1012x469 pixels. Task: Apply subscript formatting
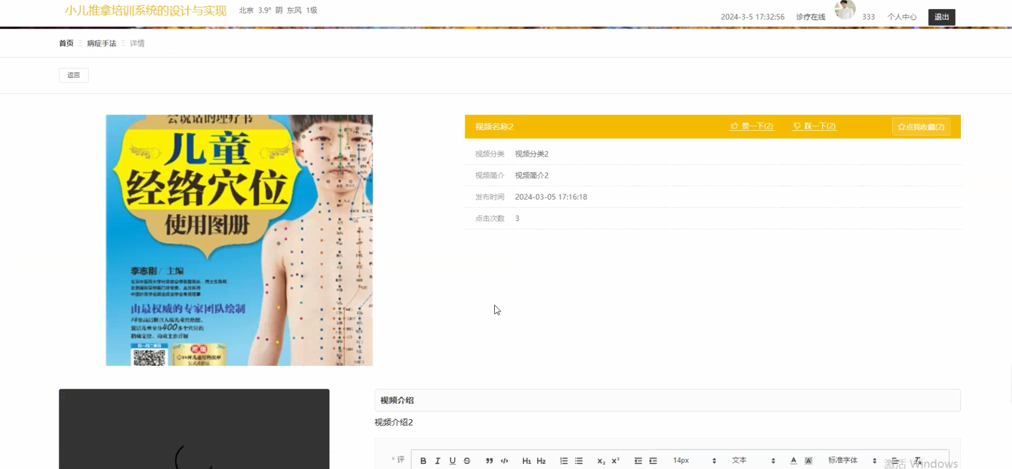pos(601,460)
